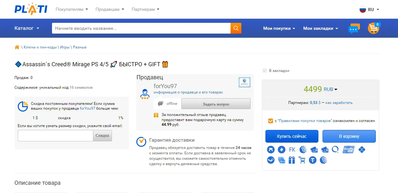Click the orange search magnifier button
Image resolution: width=398 pixels, height=193 pixels.
point(236,28)
